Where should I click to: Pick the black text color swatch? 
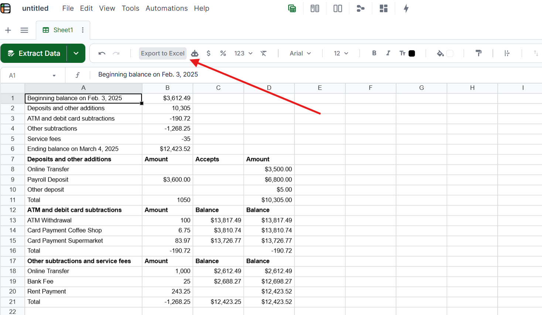(x=412, y=54)
